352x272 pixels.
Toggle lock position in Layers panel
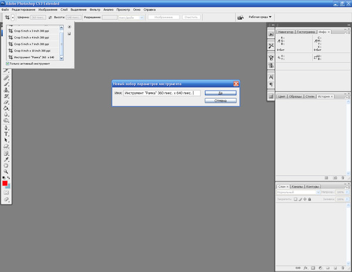pos(305,199)
